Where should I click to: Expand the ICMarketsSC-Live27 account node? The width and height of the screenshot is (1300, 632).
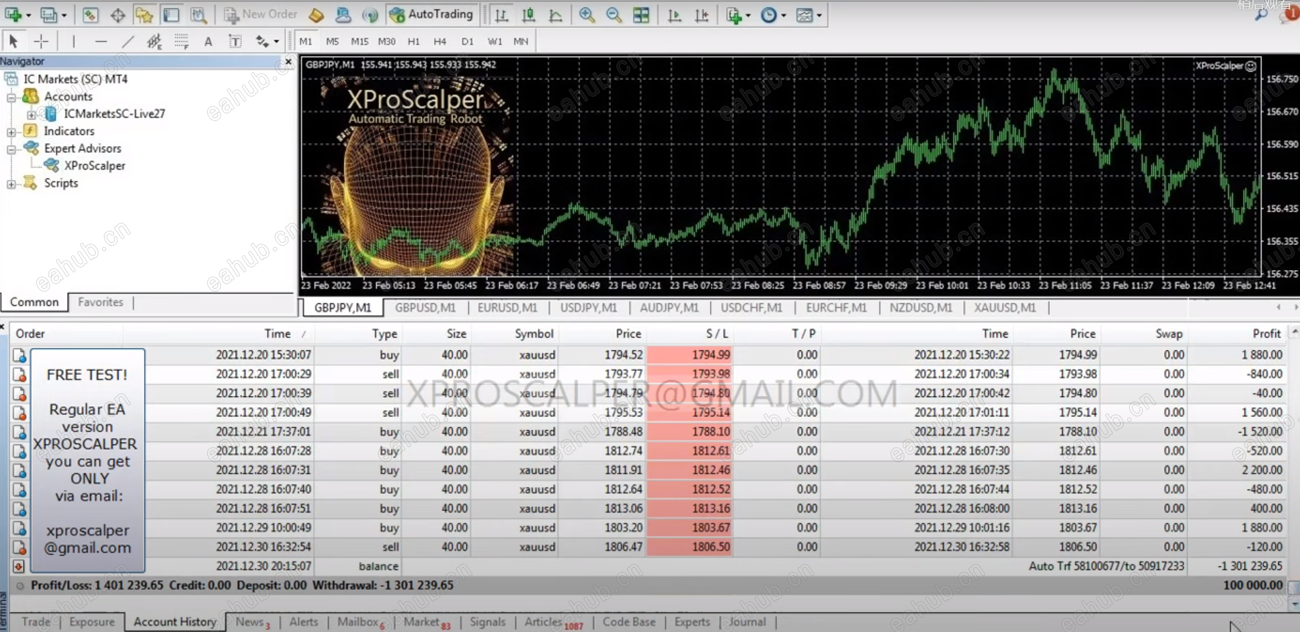click(31, 114)
